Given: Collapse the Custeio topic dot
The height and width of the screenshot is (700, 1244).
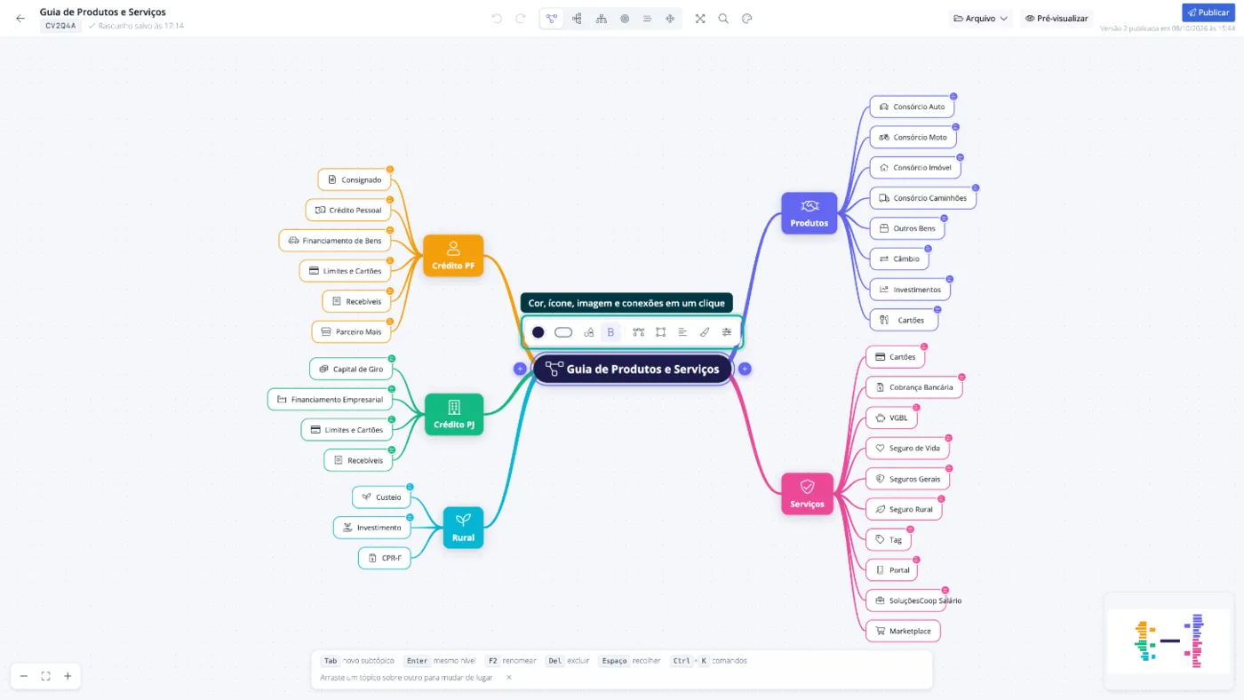Looking at the screenshot, I should (411, 486).
